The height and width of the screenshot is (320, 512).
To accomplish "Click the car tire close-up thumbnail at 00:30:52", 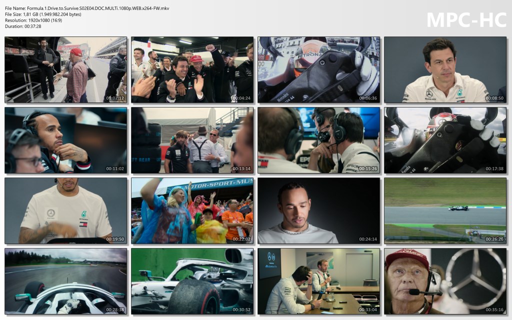I will click(x=192, y=281).
